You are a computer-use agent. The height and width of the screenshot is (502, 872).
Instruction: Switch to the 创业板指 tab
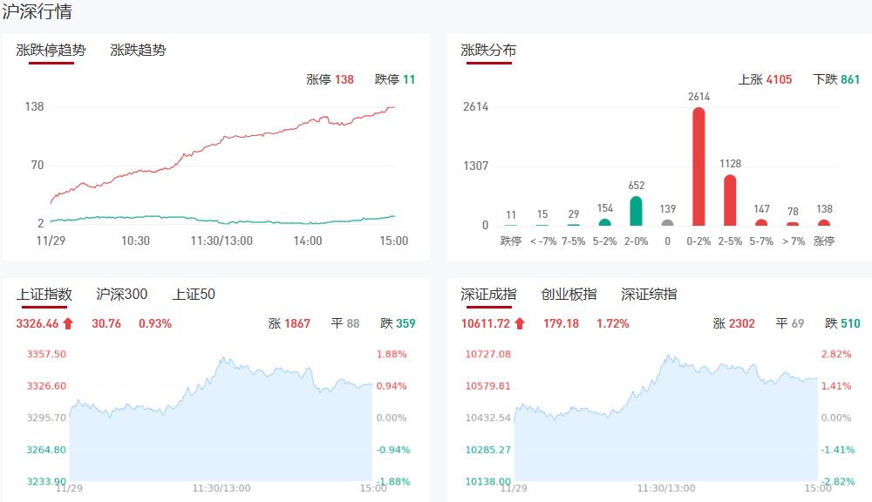click(x=569, y=295)
